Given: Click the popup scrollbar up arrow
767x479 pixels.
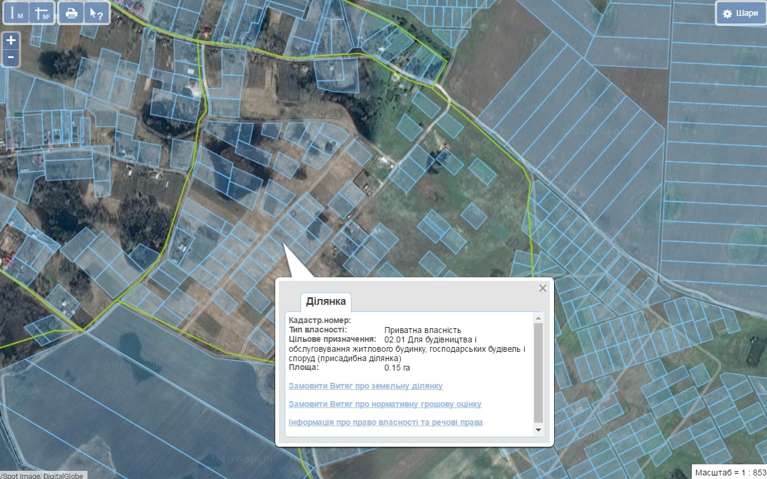Looking at the screenshot, I should coord(538,317).
